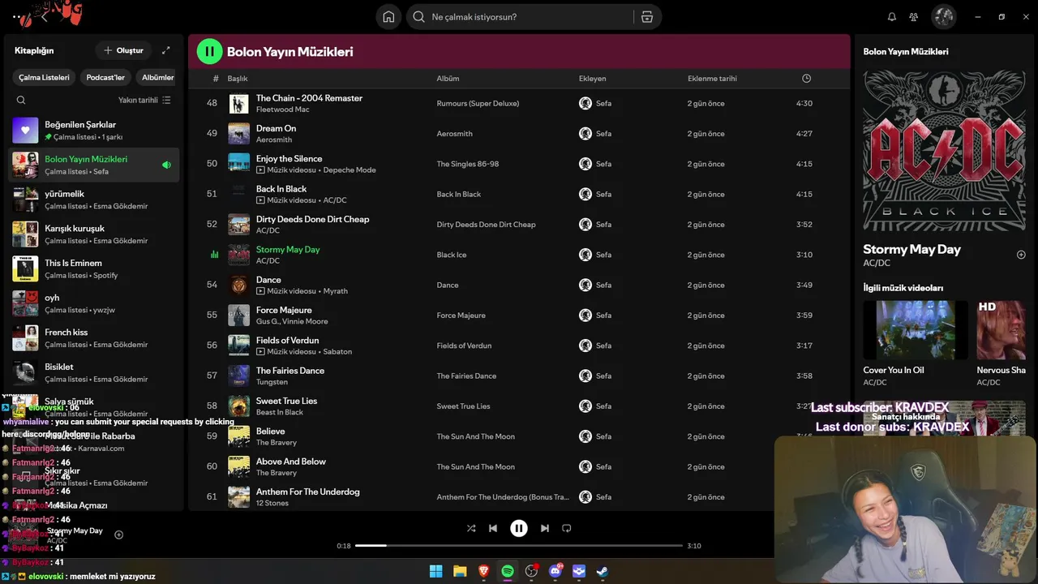The width and height of the screenshot is (1038, 584).
Task: Open the Karışık kuruşuk playlist
Action: pos(94,234)
